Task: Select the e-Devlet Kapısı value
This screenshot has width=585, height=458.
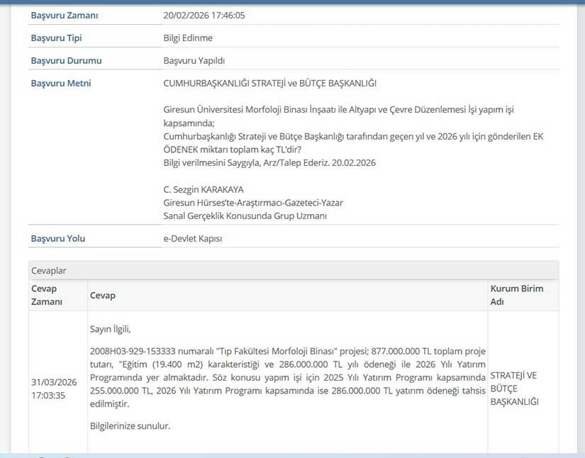Action: (x=193, y=239)
